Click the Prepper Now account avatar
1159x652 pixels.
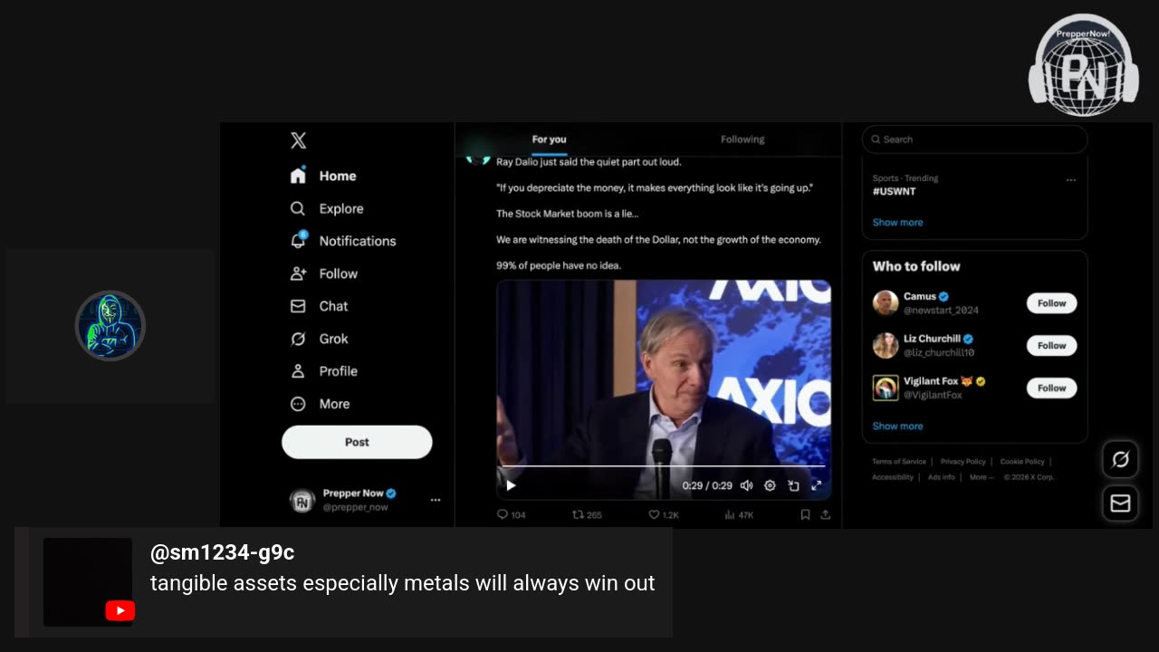(x=302, y=501)
